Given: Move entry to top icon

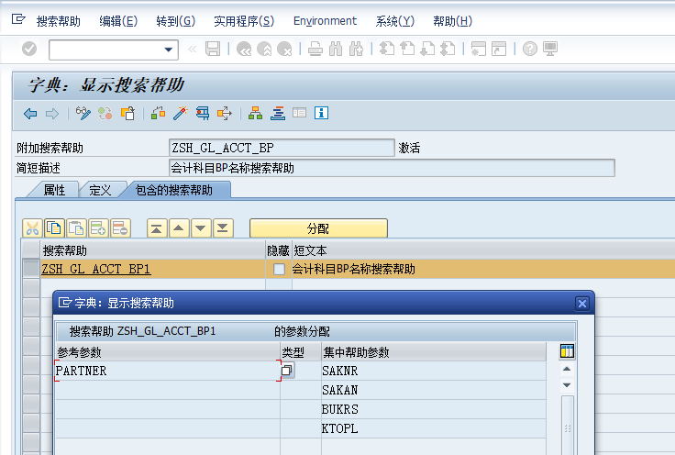Looking at the screenshot, I should click(157, 228).
